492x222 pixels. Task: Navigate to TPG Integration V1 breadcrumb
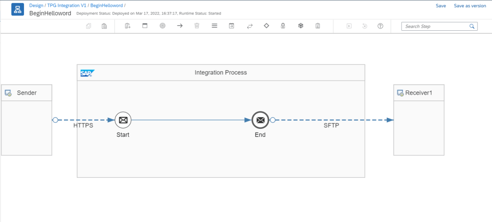[67, 5]
